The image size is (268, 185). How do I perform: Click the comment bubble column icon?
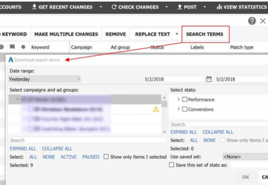pyautogui.click(x=12, y=47)
